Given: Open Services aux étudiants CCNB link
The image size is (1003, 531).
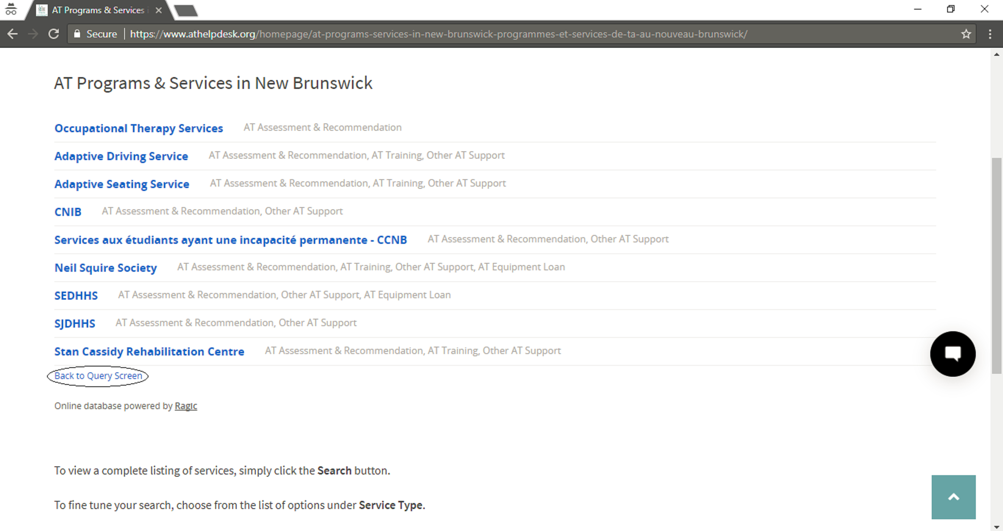Looking at the screenshot, I should coord(230,240).
